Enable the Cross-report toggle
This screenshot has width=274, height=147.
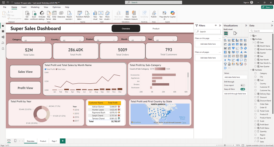(x=243, y=85)
